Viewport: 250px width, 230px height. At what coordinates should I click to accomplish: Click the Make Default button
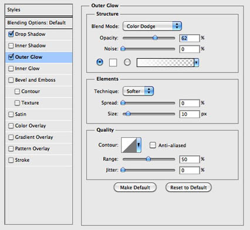pyautogui.click(x=135, y=188)
